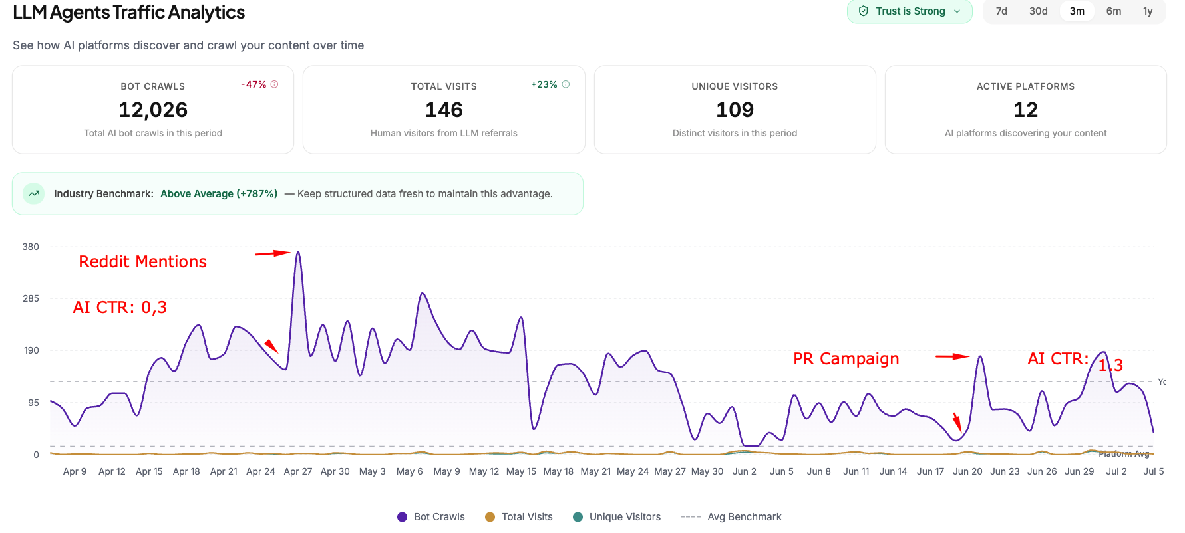This screenshot has width=1185, height=533.
Task: Click the Apr 27 x-axis label
Action: coord(297,471)
